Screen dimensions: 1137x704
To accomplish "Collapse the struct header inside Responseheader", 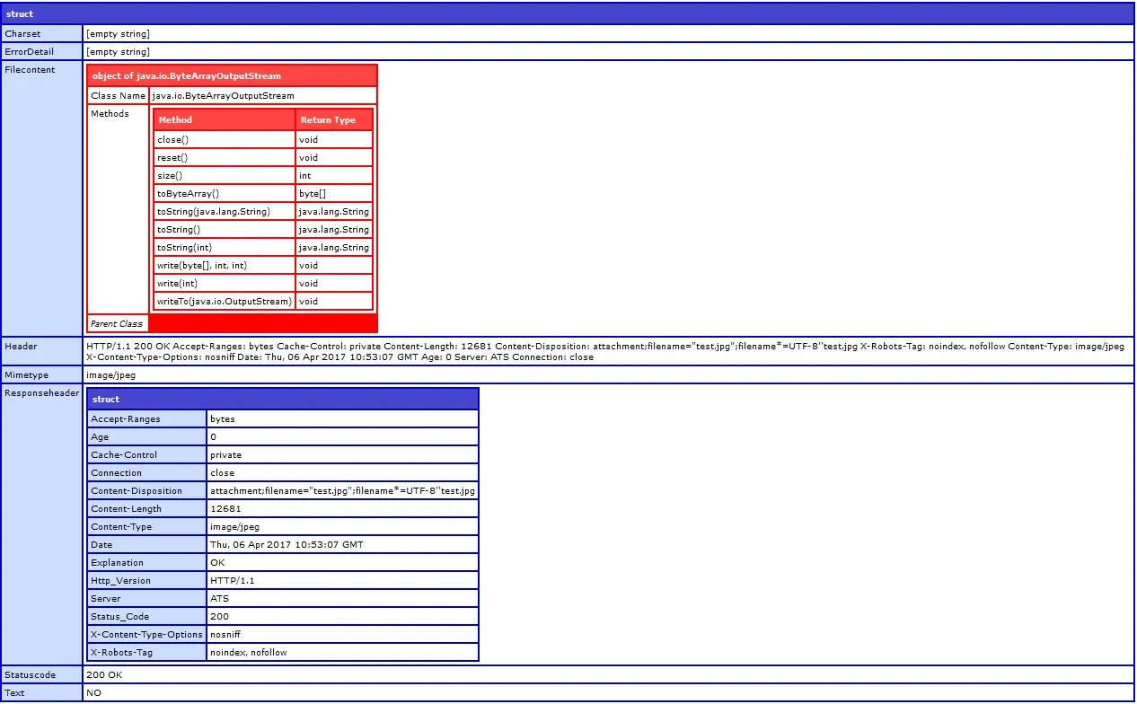I will pos(283,399).
